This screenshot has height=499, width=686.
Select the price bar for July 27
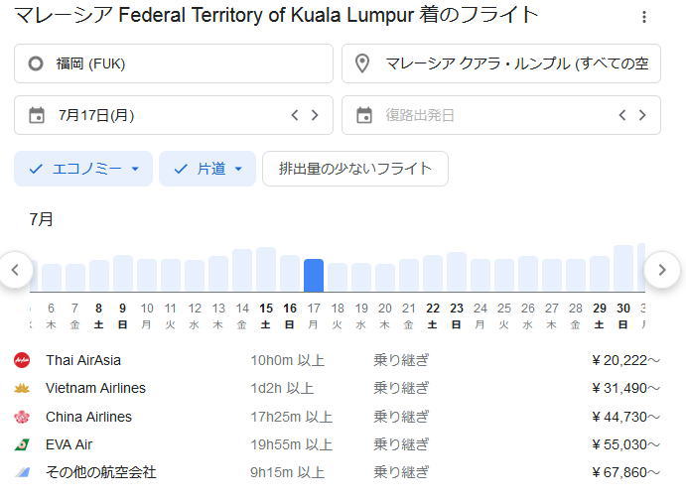point(552,276)
